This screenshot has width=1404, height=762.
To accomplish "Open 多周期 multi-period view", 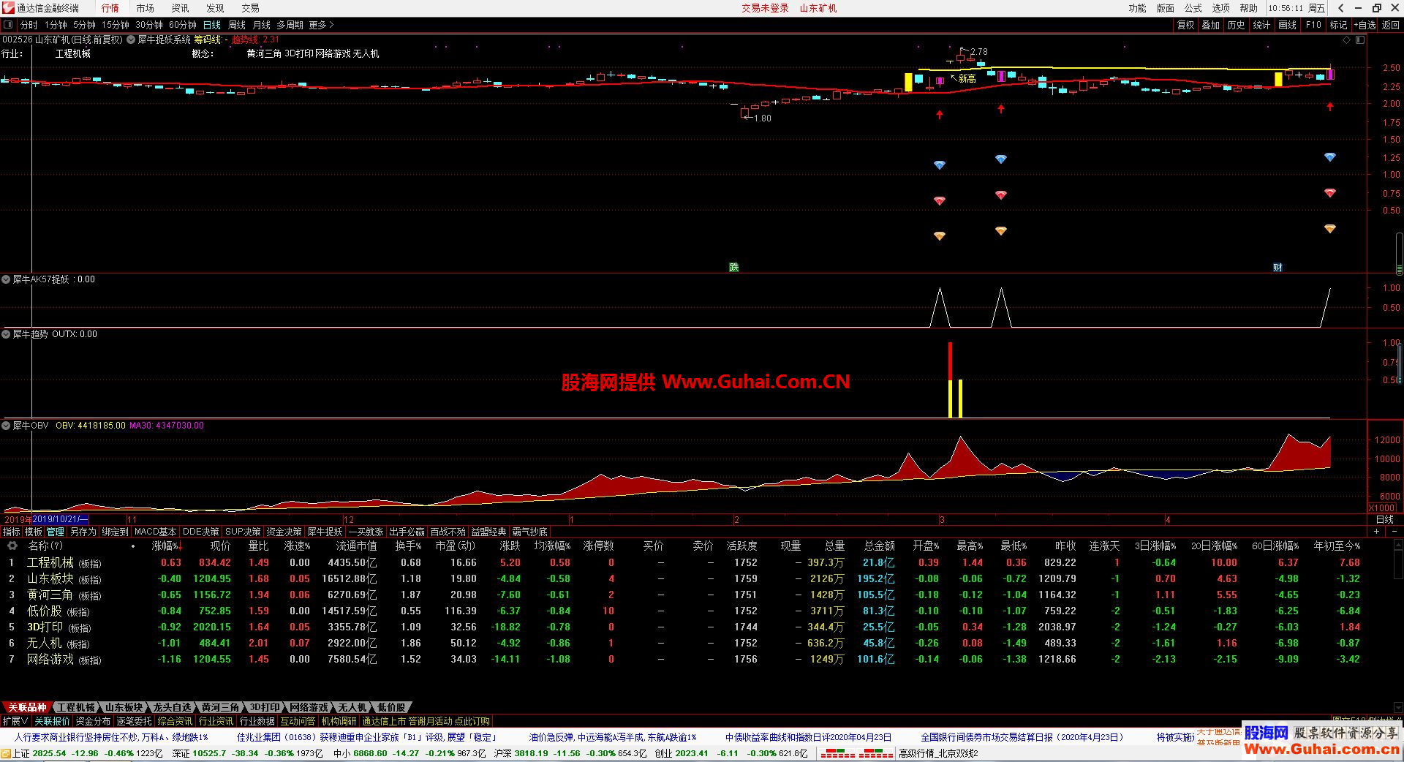I will coord(290,25).
